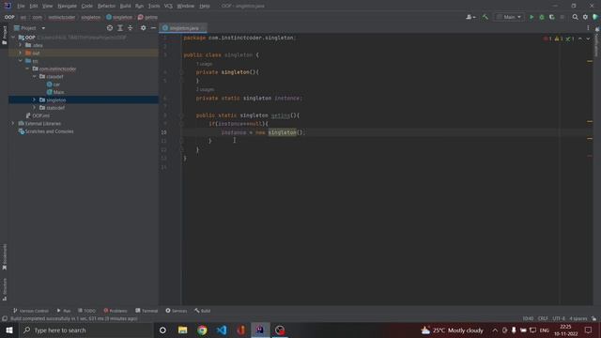601x338 pixels.
Task: Open the Edit menu
Action: click(x=34, y=6)
